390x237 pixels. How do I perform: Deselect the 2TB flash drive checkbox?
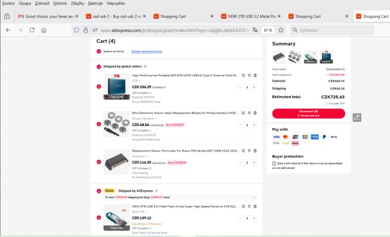pyautogui.click(x=99, y=217)
